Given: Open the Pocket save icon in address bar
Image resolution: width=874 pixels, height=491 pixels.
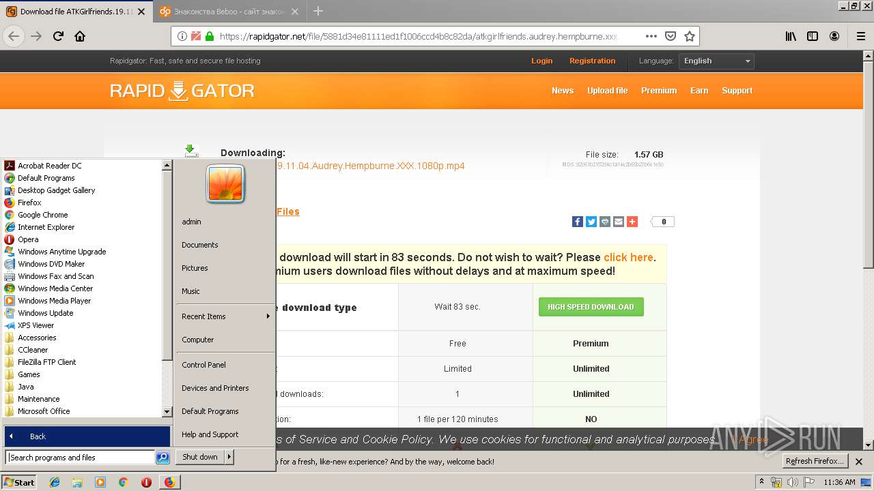Looking at the screenshot, I should [x=671, y=36].
